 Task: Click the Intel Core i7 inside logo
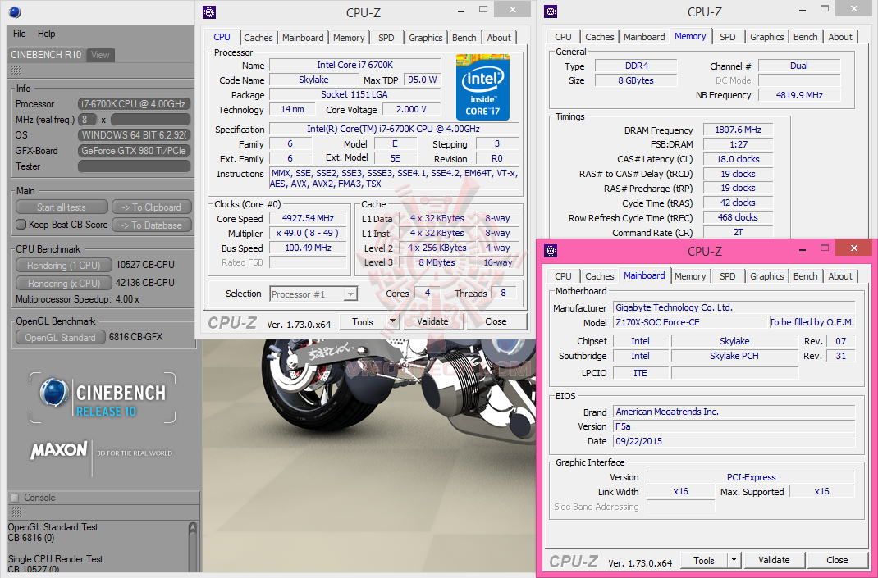point(482,87)
